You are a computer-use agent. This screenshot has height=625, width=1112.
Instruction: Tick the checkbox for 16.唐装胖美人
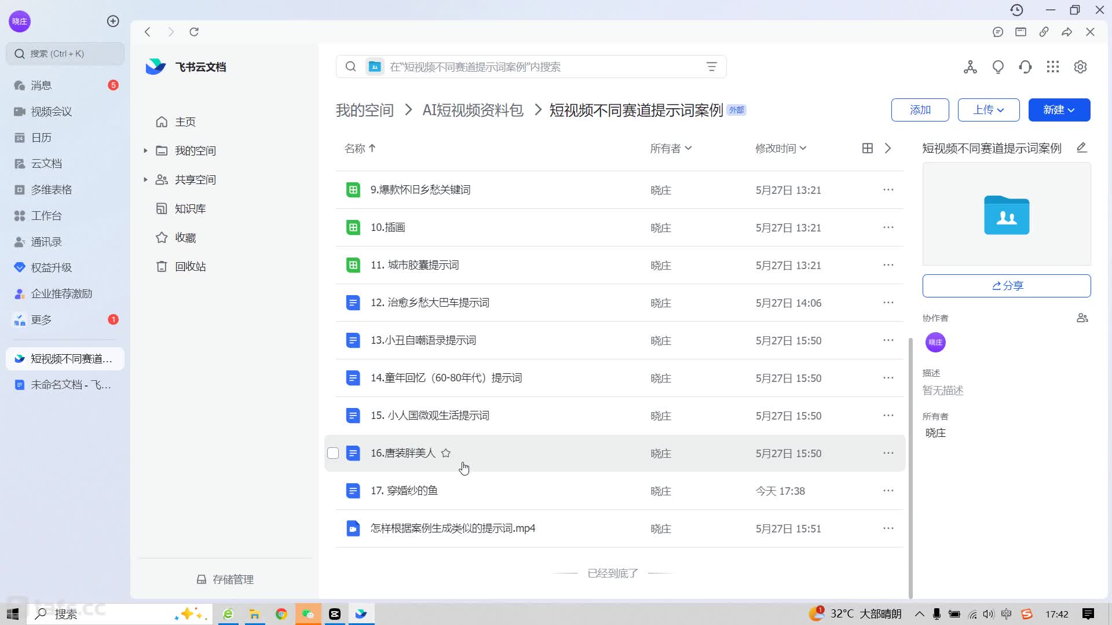coord(333,453)
